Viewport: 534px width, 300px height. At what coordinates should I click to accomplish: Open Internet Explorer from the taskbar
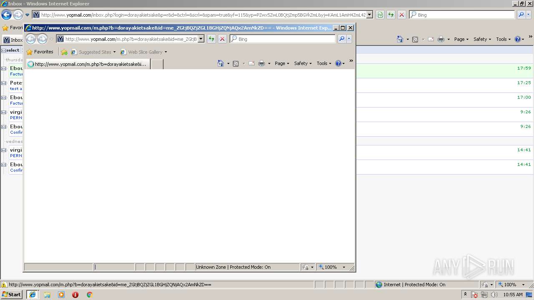pos(32,295)
